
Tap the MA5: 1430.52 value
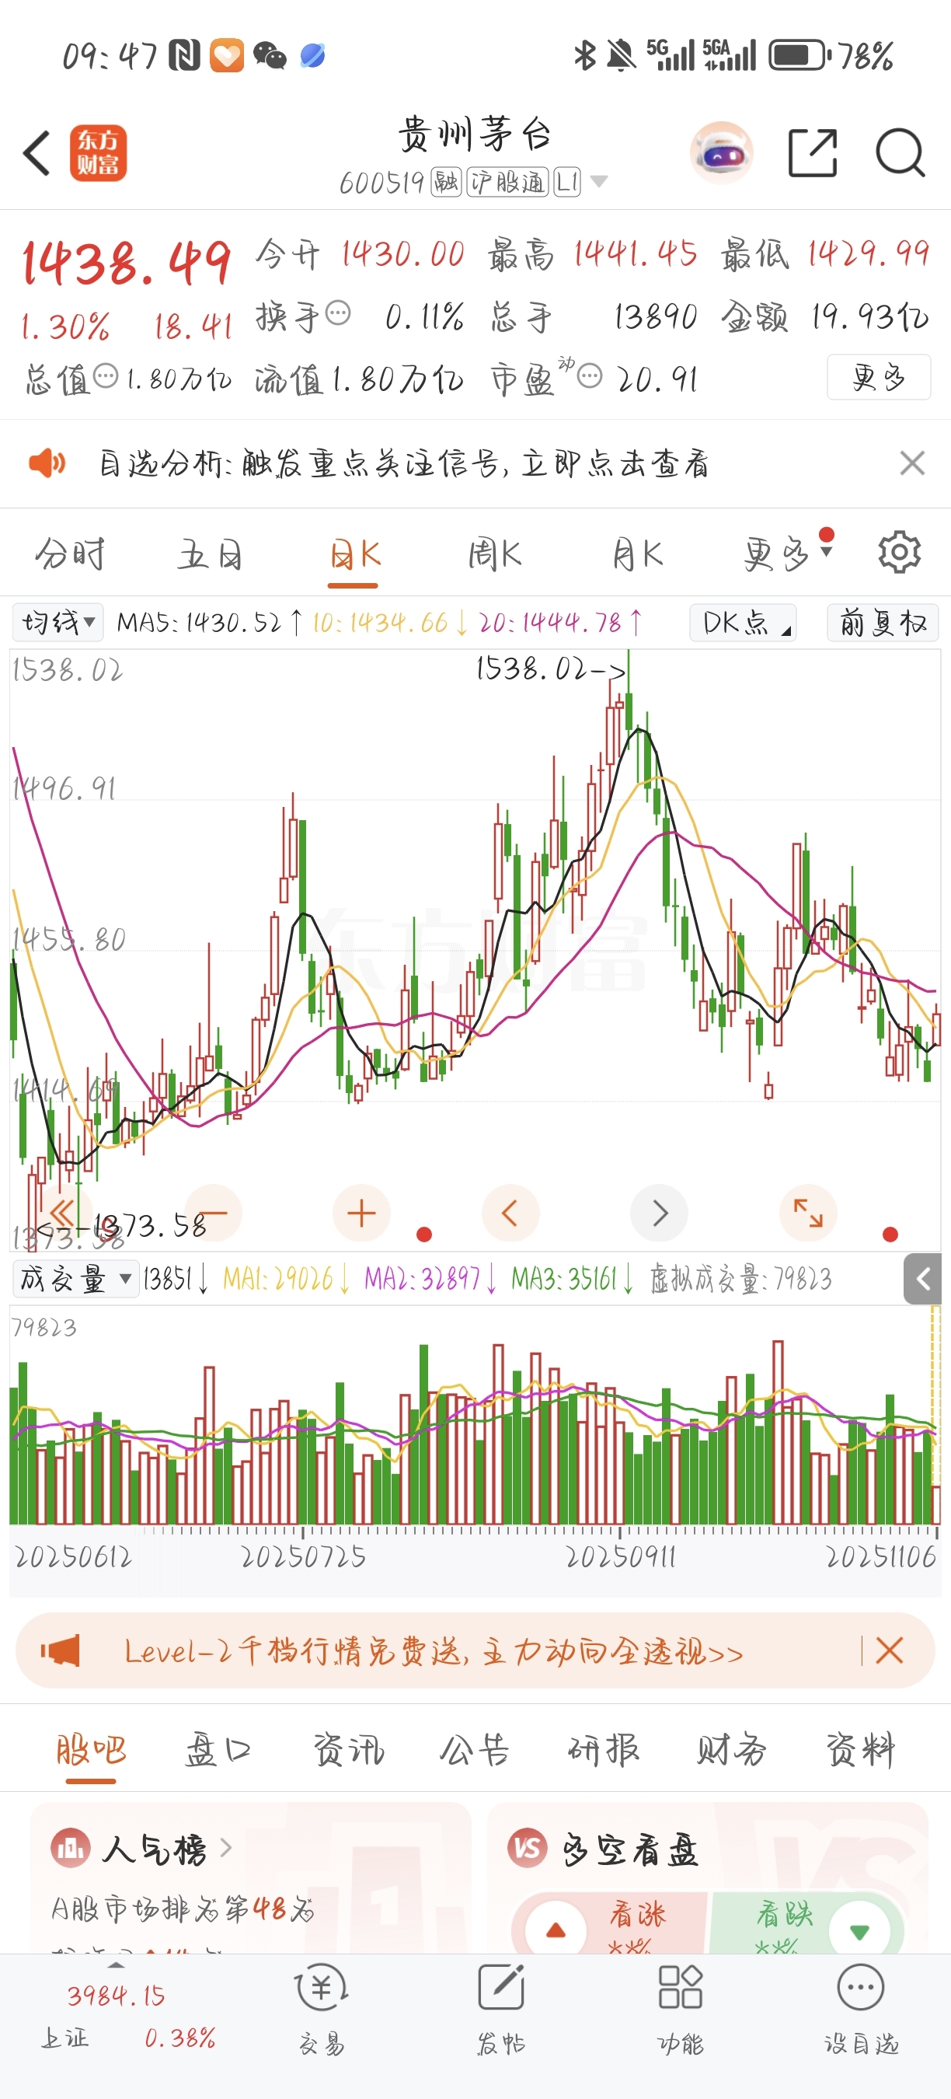point(211,623)
